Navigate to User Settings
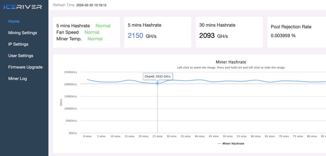The image size is (326, 156). (x=21, y=56)
